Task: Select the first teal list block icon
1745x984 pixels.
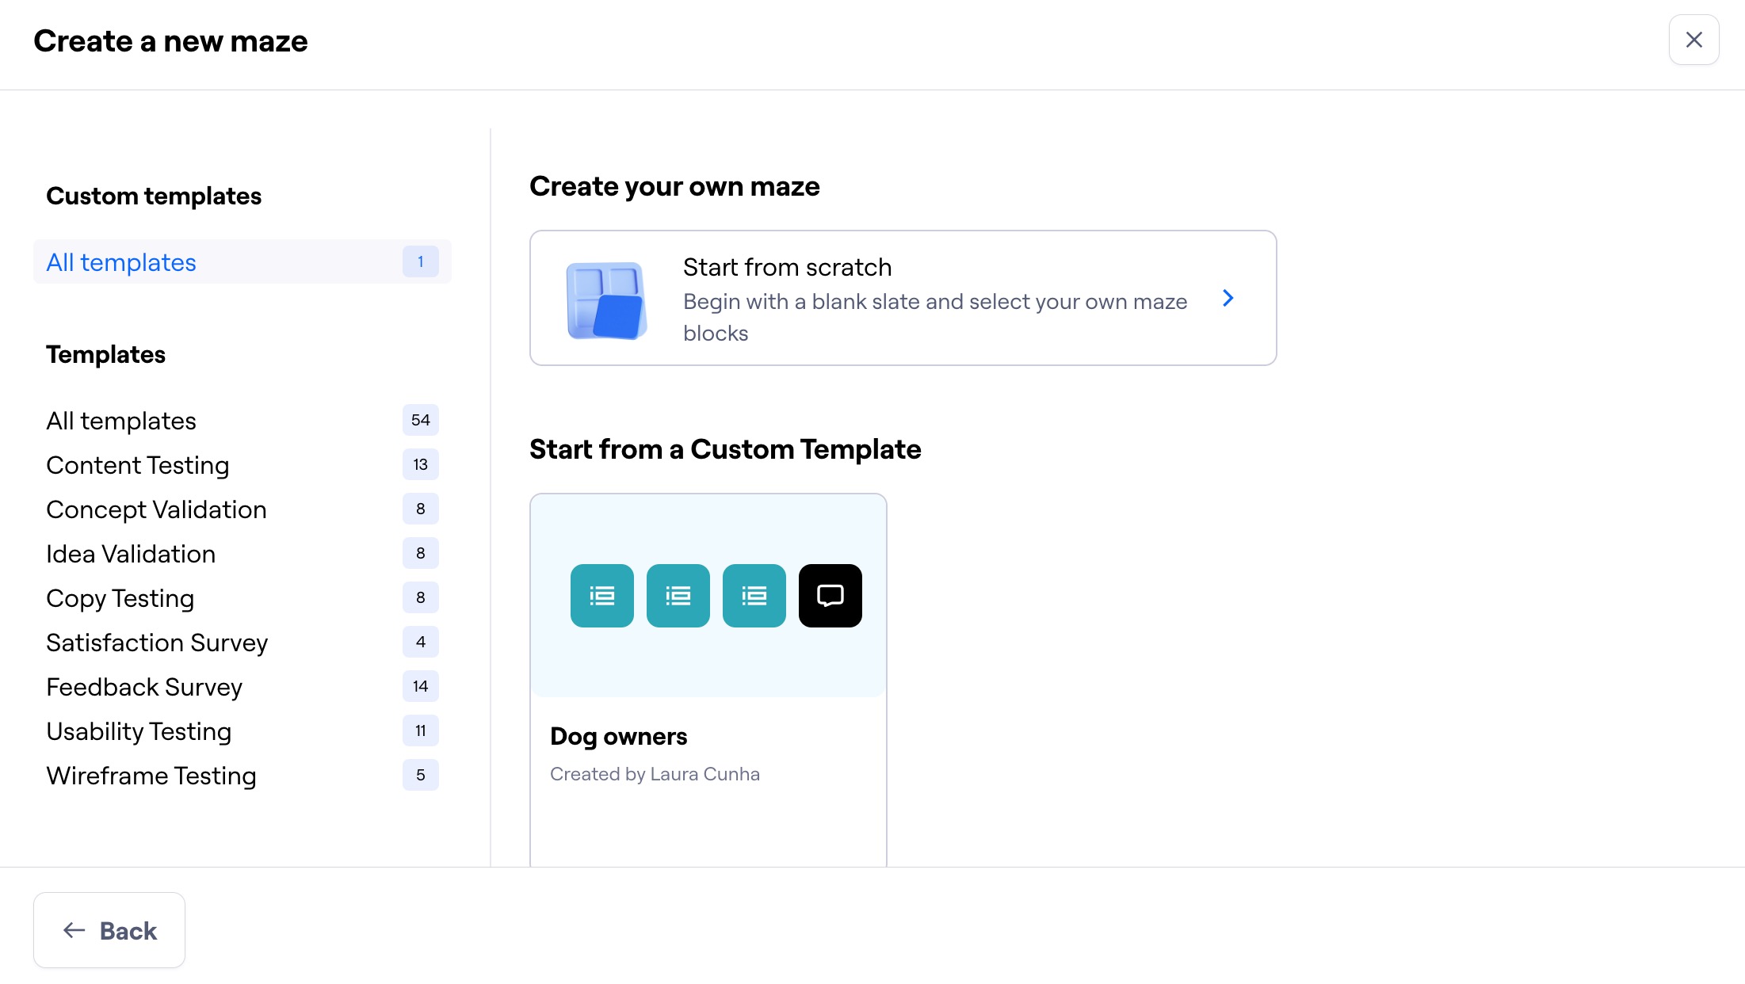Action: pyautogui.click(x=601, y=595)
